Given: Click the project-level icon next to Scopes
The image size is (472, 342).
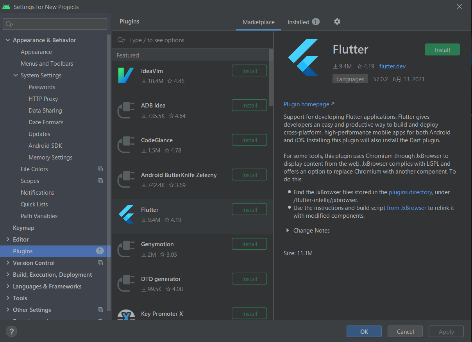Looking at the screenshot, I should click(100, 181).
